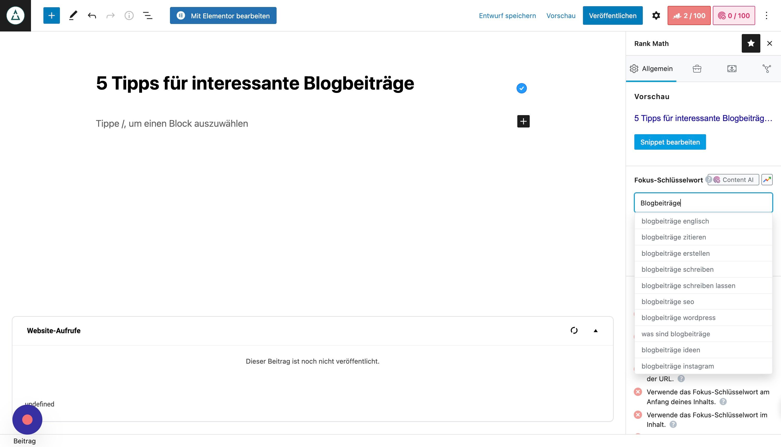Open help icon for Schlüsselwort im Inhalt
The height and width of the screenshot is (447, 781).
(673, 424)
